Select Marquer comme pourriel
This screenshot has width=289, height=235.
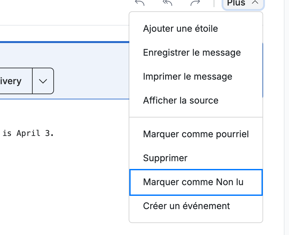196,134
